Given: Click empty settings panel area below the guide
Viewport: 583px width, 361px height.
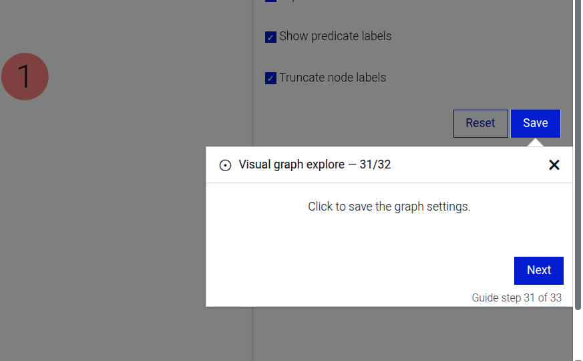Looking at the screenshot, I should point(401,334).
